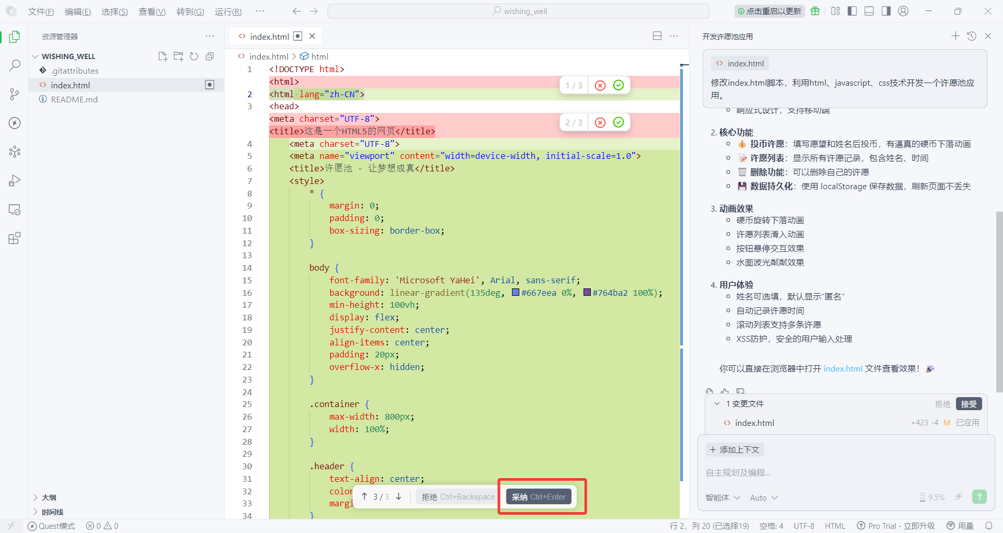
Task: Toggle the primary side bar
Action: 852,11
